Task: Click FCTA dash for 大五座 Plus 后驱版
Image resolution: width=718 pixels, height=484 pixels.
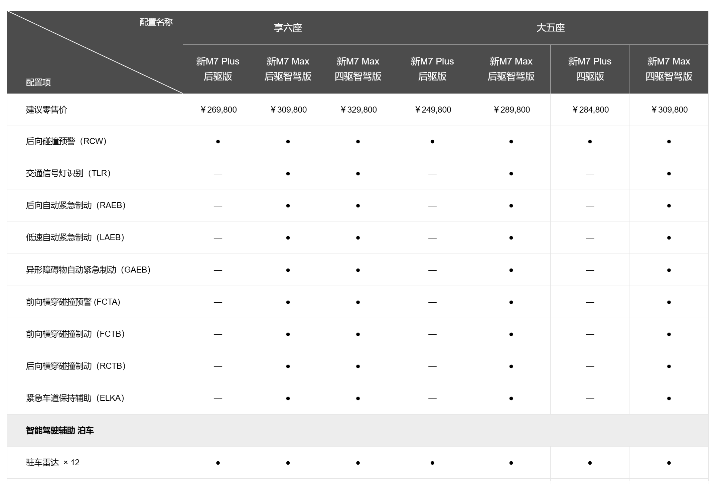Action: (x=432, y=302)
